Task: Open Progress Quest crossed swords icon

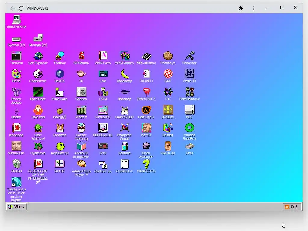Action: (x=125, y=128)
